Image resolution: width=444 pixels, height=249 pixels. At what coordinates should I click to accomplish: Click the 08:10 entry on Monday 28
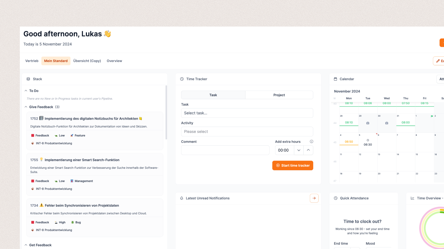click(349, 122)
